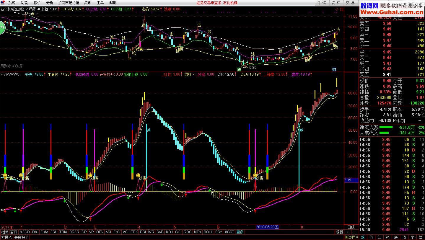425x240 pixels.
Task: Collapse the sub chart triangle before WWWWQ
Action: (x=2, y=74)
